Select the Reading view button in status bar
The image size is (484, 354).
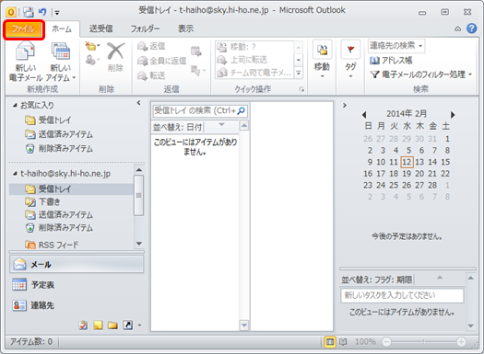tap(343, 342)
